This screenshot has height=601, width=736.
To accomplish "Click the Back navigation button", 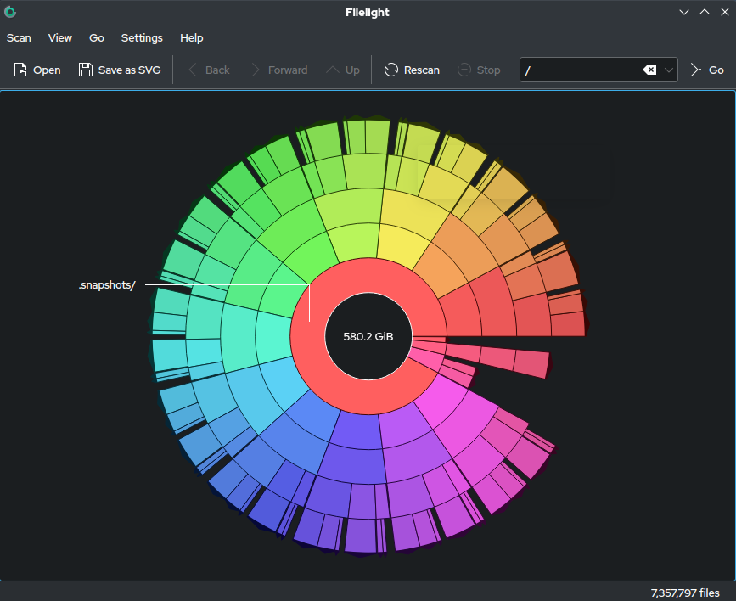I will click(x=209, y=70).
